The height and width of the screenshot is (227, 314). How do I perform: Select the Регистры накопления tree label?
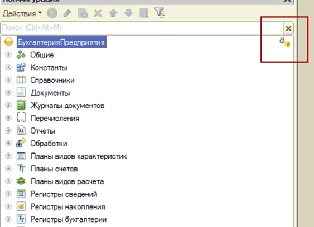pos(68,207)
